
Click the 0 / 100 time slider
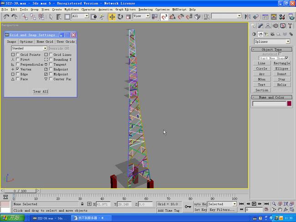(20, 191)
